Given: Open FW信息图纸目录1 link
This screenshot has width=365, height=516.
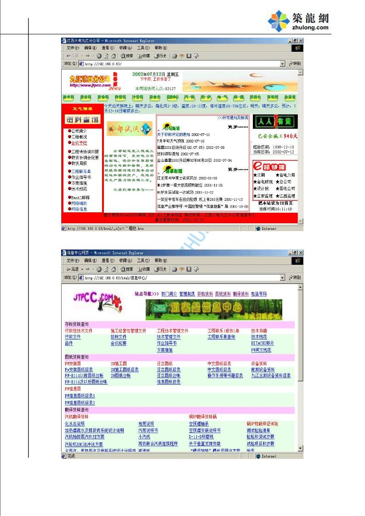Looking at the screenshot, I should coord(80,396).
